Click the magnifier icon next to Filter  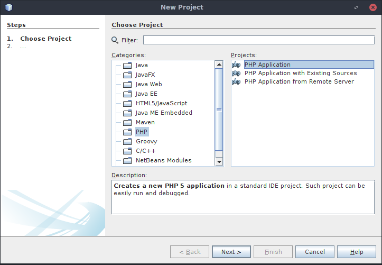coord(115,40)
